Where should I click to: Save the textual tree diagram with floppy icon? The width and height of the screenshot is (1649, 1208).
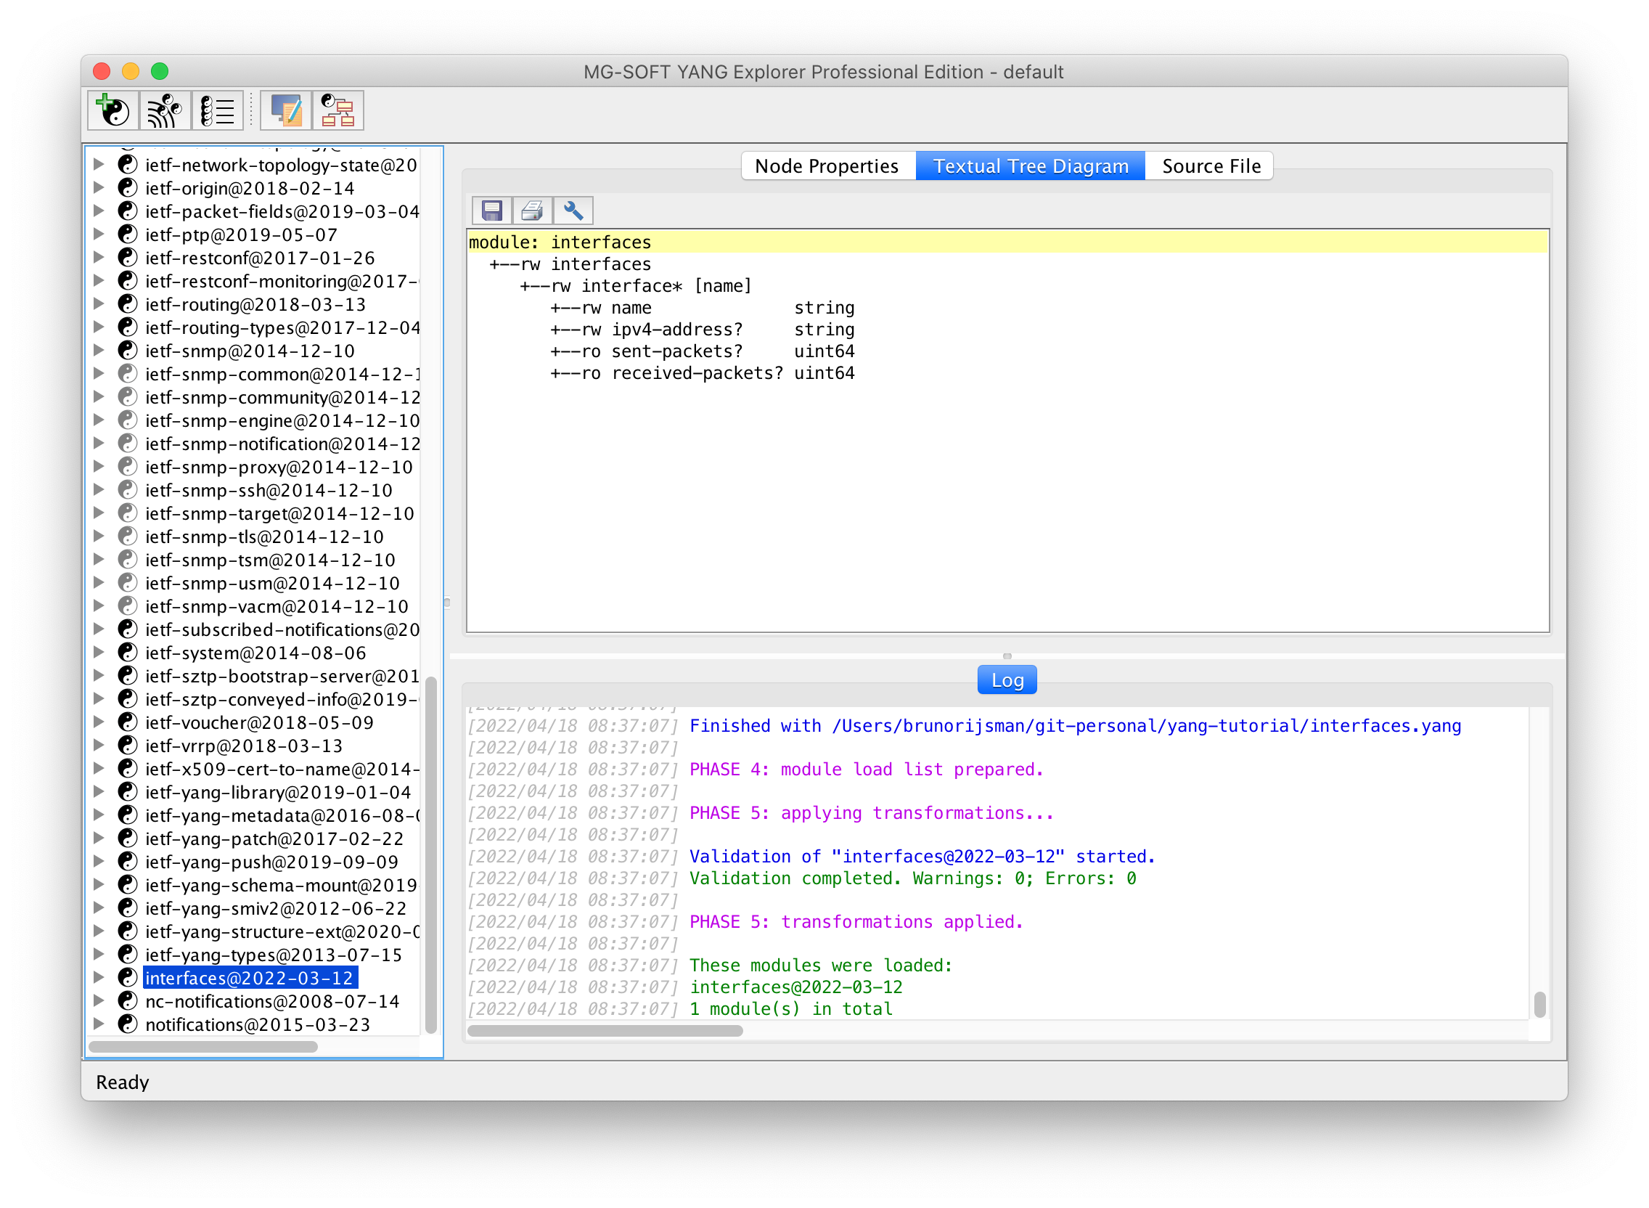492,211
